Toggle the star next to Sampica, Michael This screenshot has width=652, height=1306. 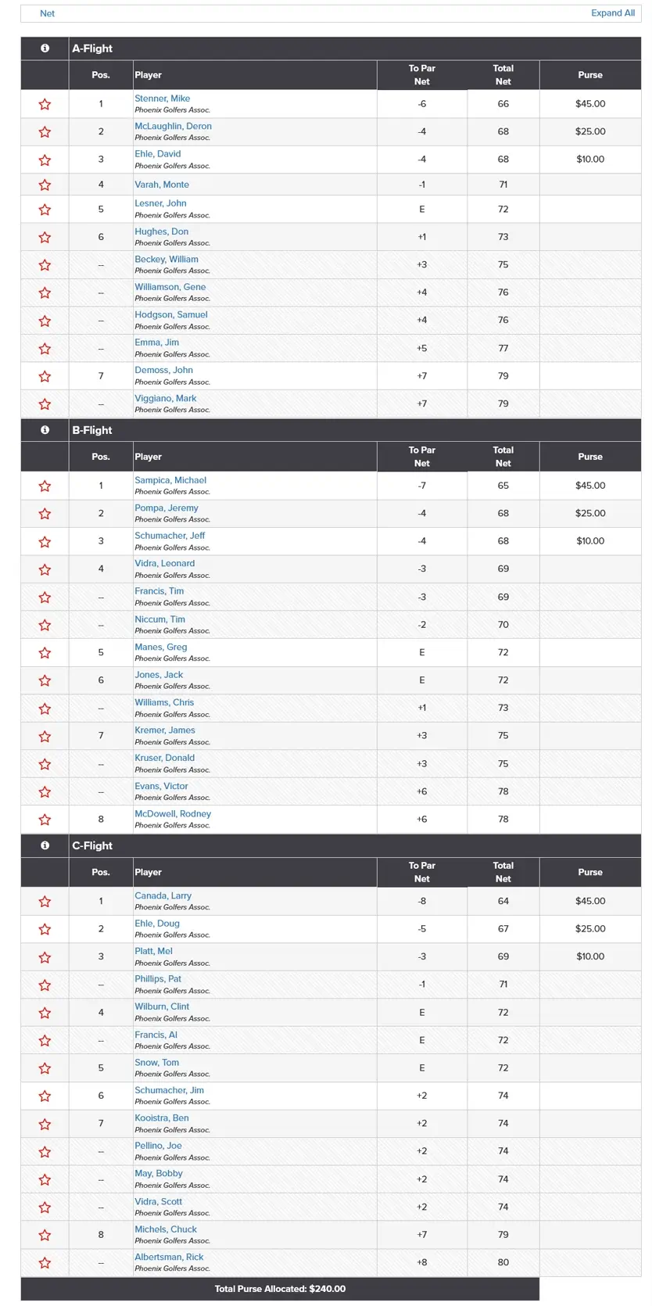pyautogui.click(x=45, y=486)
